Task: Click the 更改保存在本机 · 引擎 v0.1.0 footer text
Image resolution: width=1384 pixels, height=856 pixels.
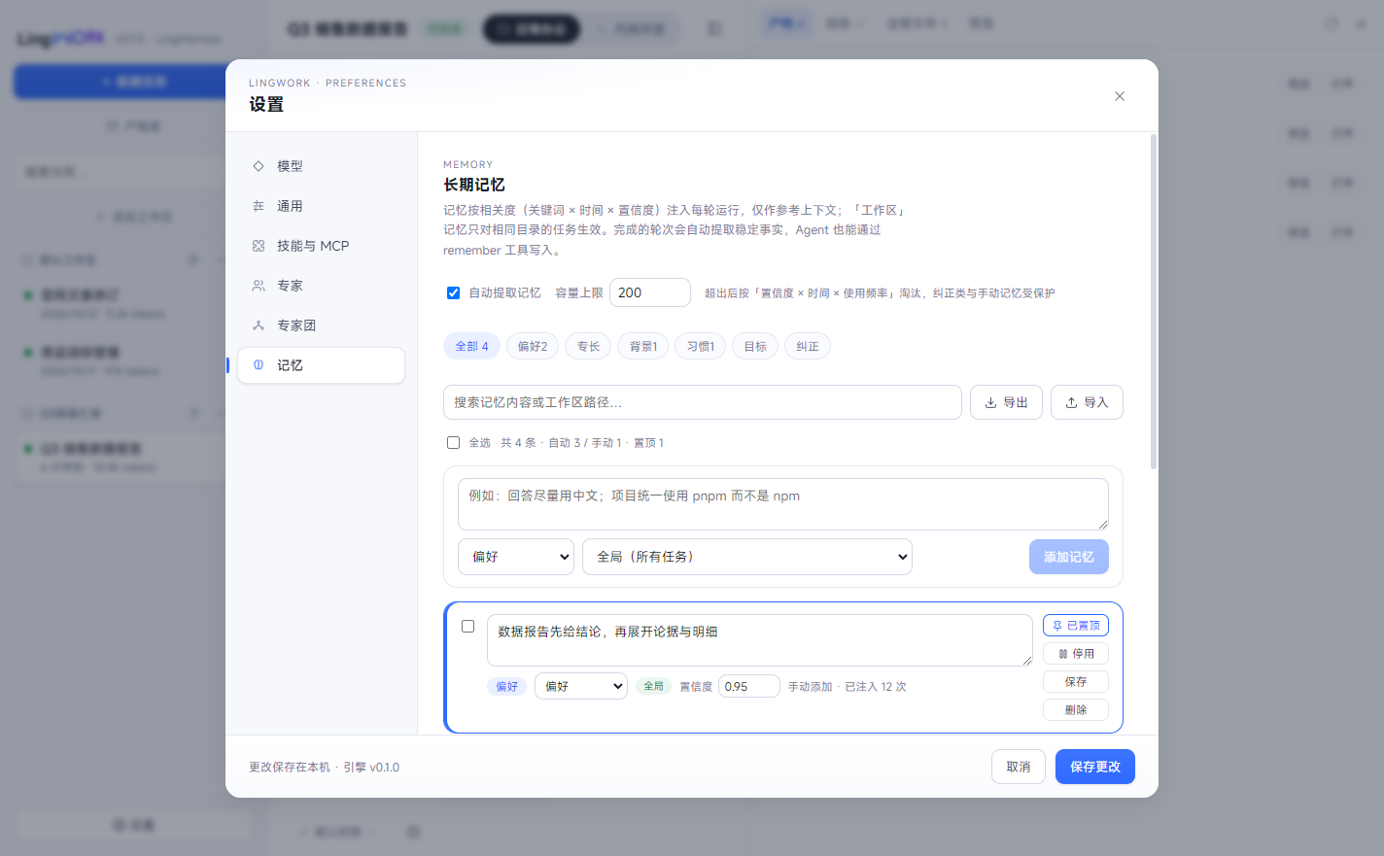Action: (x=324, y=767)
